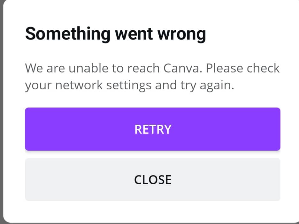Click the grey CLOSE button
This screenshot has height=224, width=299.
(153, 180)
